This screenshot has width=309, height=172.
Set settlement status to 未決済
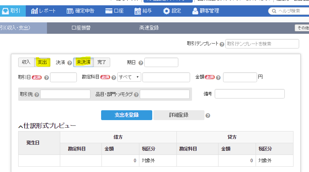point(83,62)
